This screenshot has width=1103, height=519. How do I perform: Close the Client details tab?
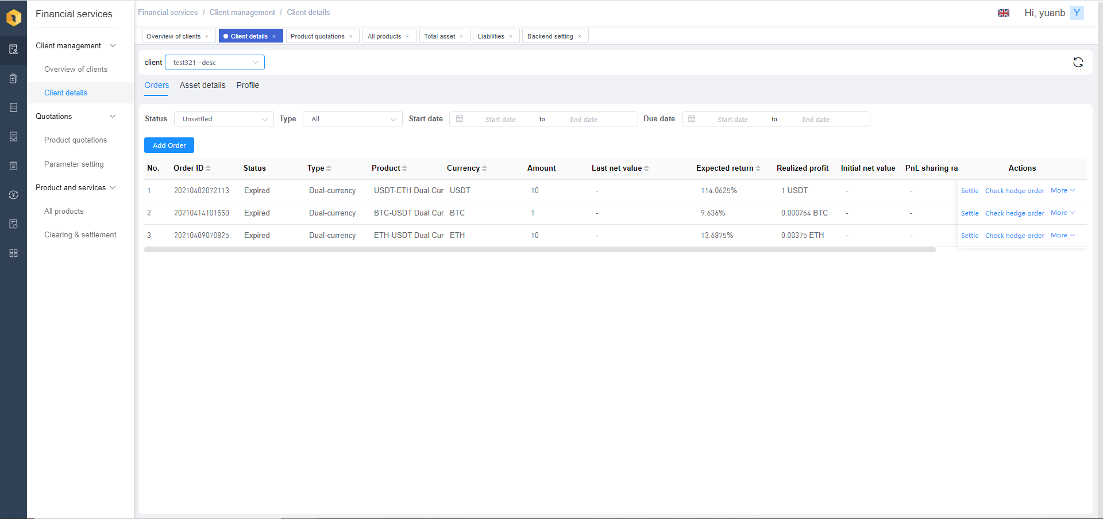[274, 36]
